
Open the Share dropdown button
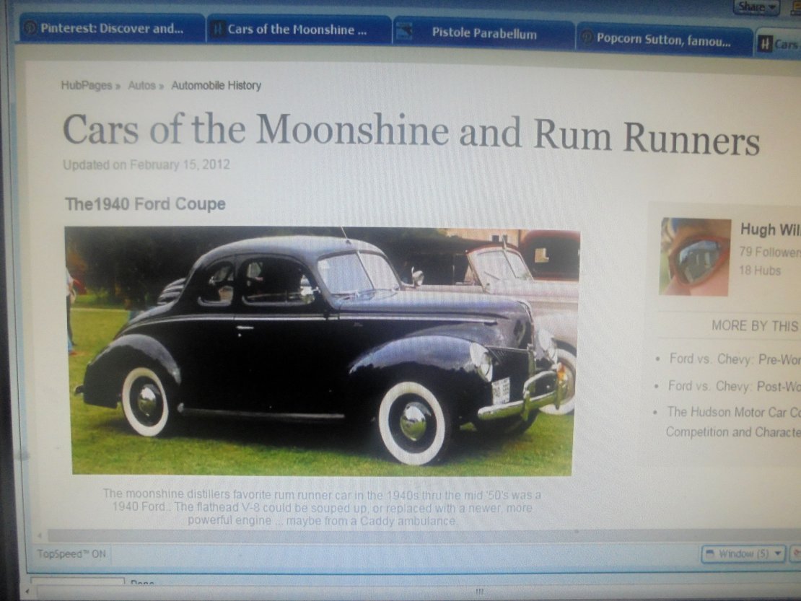point(757,6)
